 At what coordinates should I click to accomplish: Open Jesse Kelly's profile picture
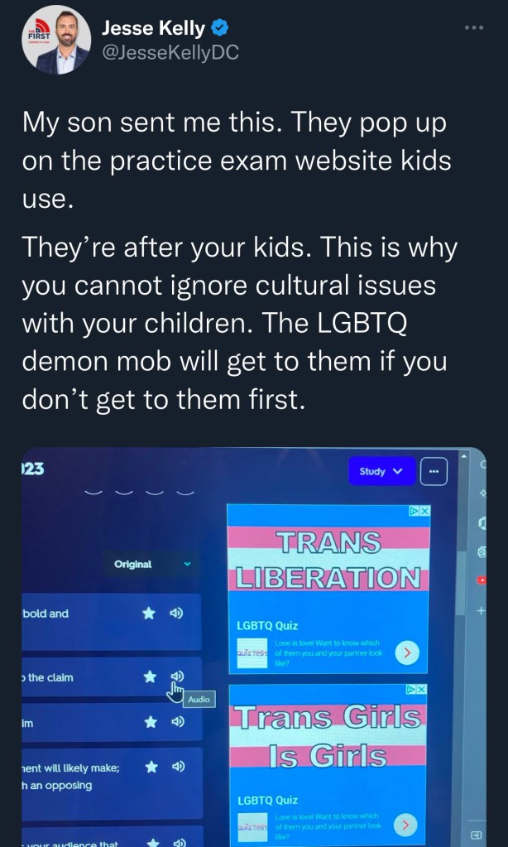(55, 40)
